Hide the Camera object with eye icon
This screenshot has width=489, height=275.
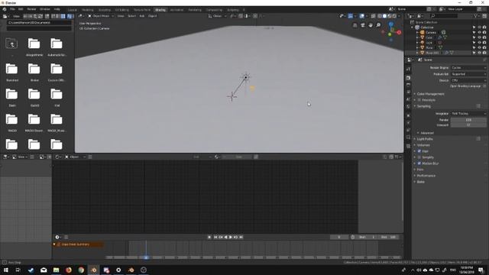click(x=479, y=32)
